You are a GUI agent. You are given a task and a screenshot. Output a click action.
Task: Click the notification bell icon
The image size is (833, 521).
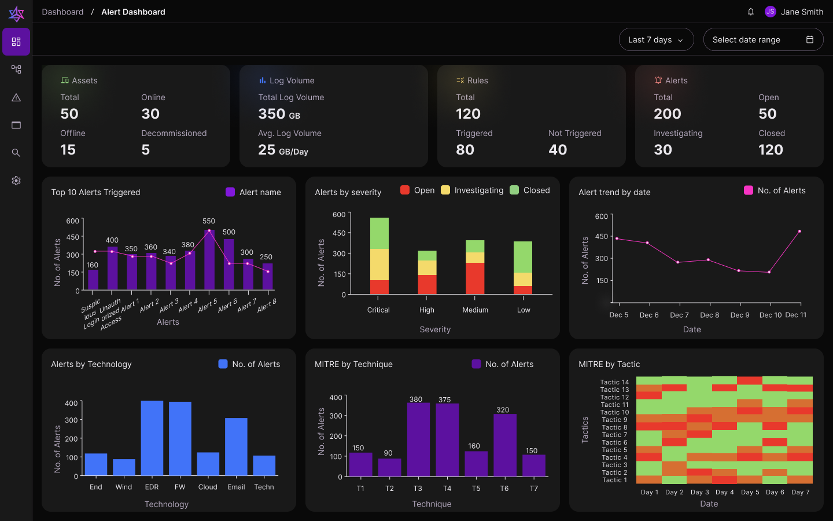tap(751, 12)
